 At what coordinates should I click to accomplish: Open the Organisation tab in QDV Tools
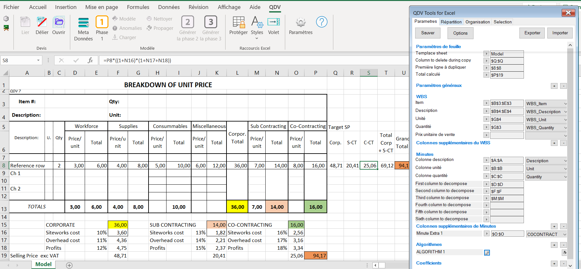478,22
